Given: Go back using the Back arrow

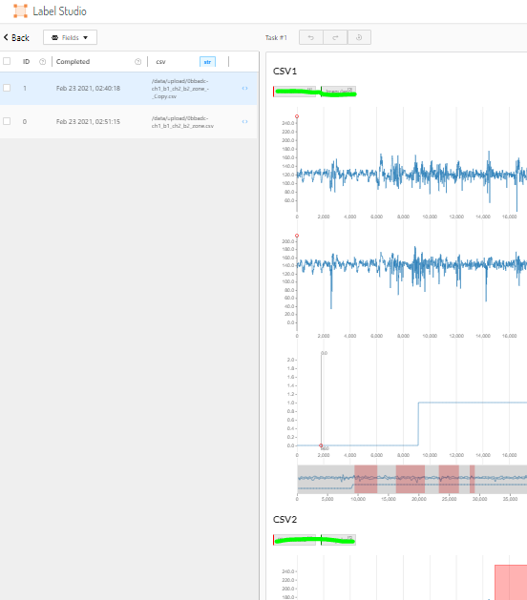Looking at the screenshot, I should 16,37.
